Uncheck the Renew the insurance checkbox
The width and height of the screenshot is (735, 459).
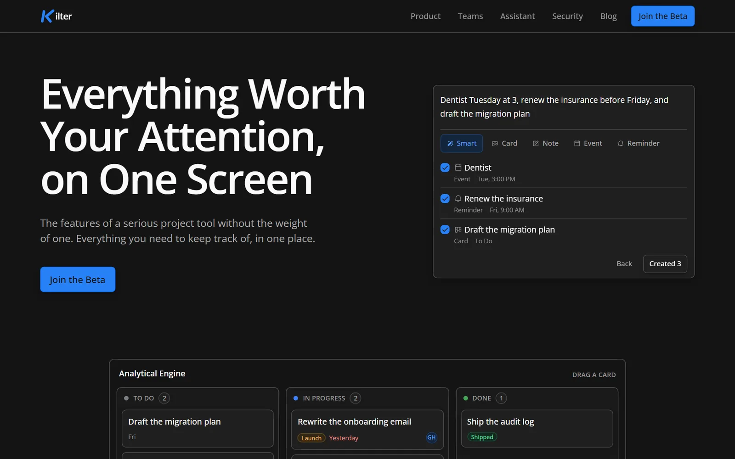(x=445, y=199)
